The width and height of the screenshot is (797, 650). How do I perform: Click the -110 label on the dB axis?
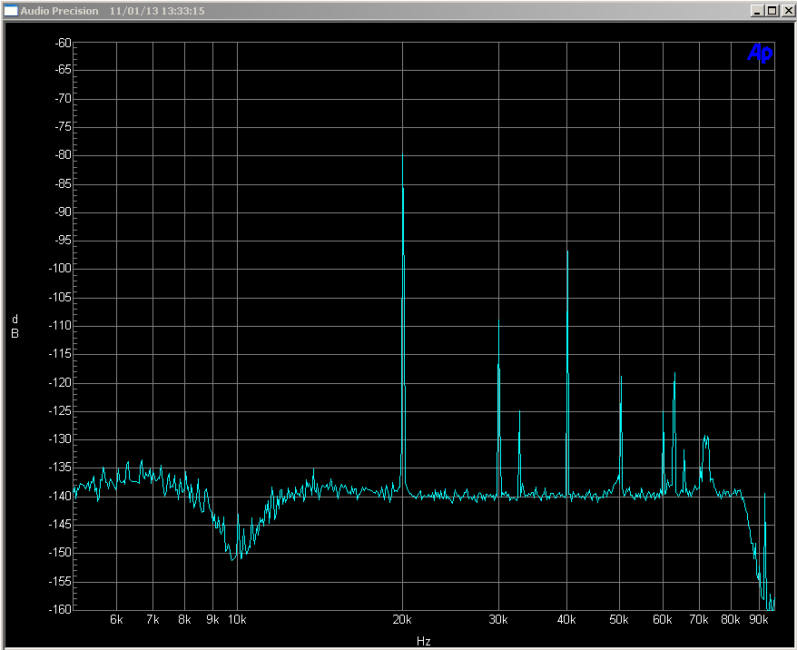pyautogui.click(x=61, y=325)
